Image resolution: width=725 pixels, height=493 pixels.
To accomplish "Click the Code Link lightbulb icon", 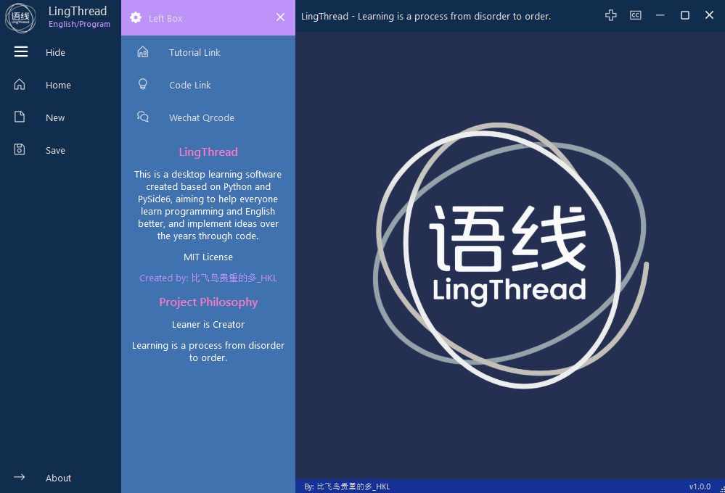I will (x=143, y=84).
